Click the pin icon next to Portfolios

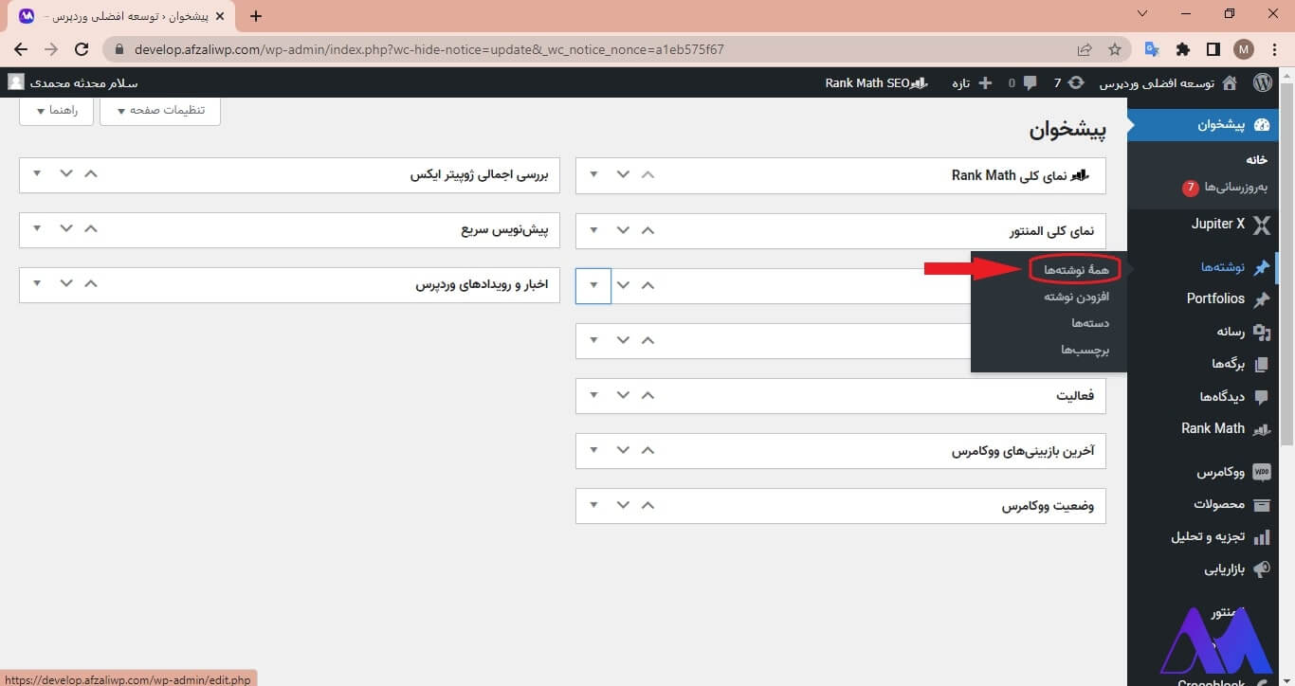pos(1261,299)
